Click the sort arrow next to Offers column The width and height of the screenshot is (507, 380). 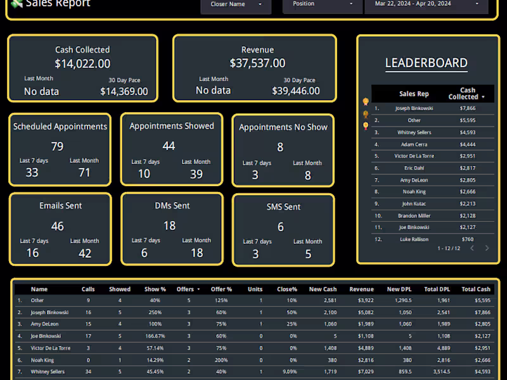(x=197, y=289)
